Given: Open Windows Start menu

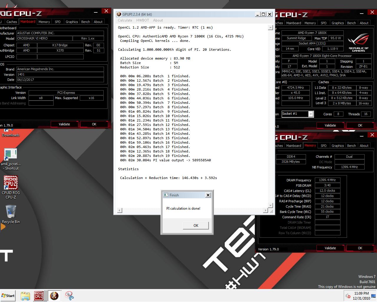Looking at the screenshot, I should tap(8, 296).
